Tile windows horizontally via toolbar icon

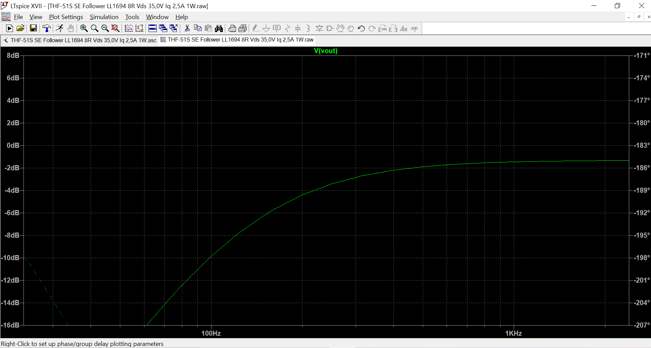pos(153,29)
